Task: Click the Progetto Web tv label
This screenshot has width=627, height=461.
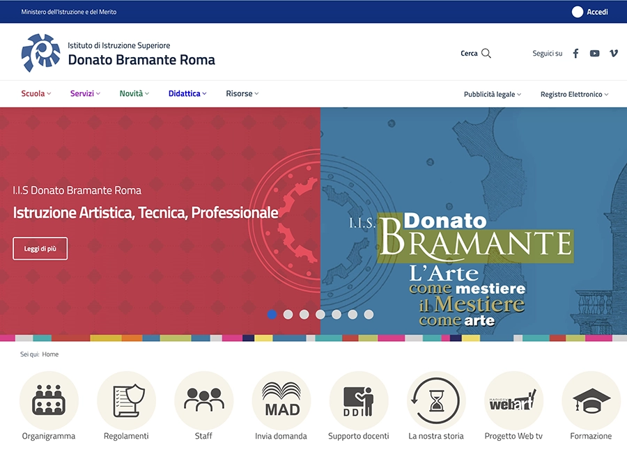Action: [513, 436]
